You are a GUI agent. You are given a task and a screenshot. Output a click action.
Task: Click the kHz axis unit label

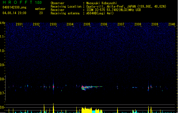(3, 23)
